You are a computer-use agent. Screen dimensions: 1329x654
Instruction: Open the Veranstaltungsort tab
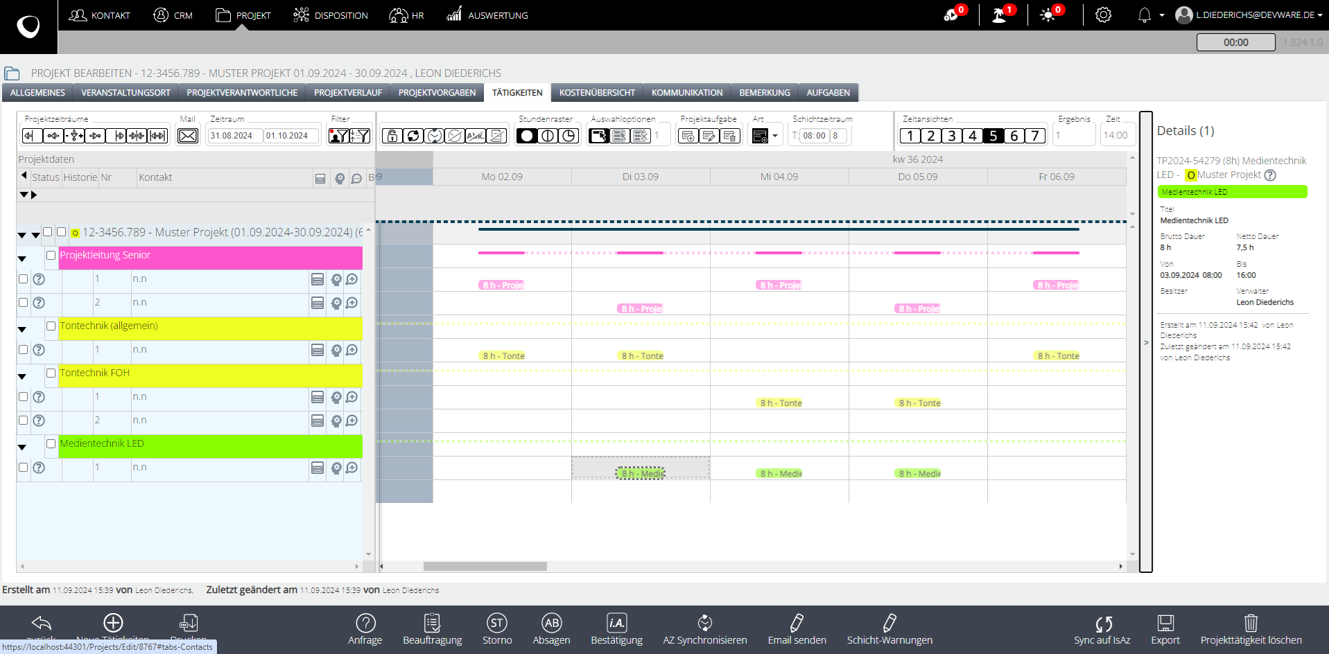(125, 93)
